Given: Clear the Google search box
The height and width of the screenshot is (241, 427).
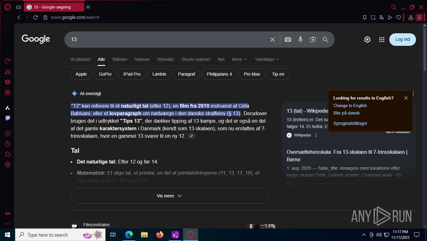Looking at the screenshot, I should 273,40.
